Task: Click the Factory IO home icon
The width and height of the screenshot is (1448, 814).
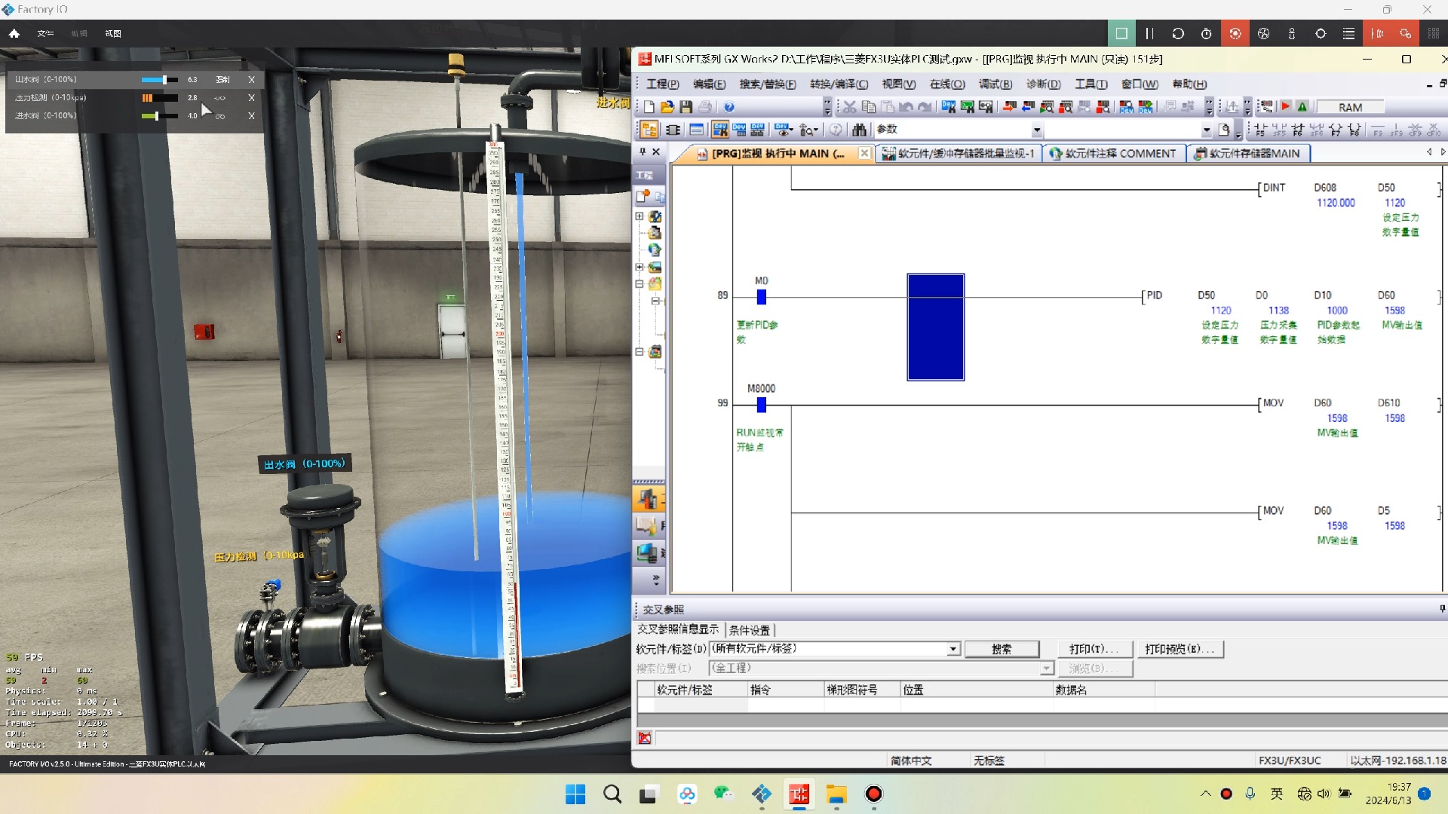Action: [14, 33]
